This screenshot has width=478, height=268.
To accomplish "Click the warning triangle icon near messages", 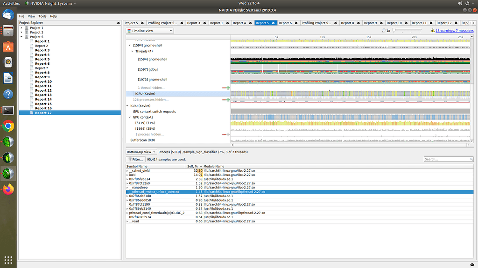I will (433, 31).
